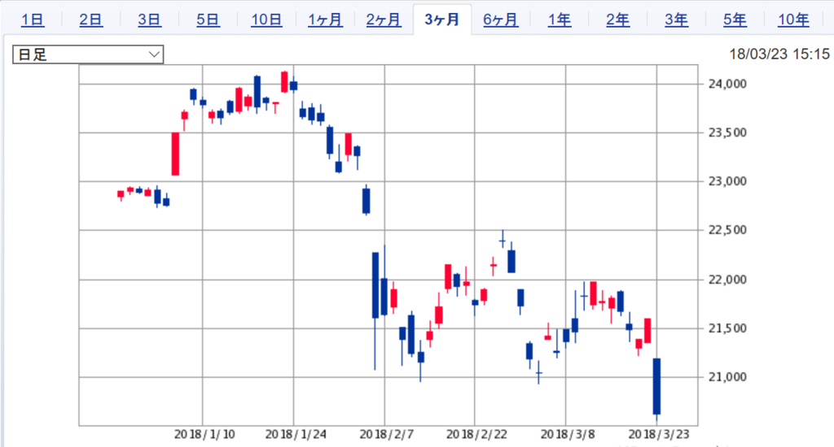Click the tall red candlestick before 1/10
834x447 pixels.
point(176,154)
